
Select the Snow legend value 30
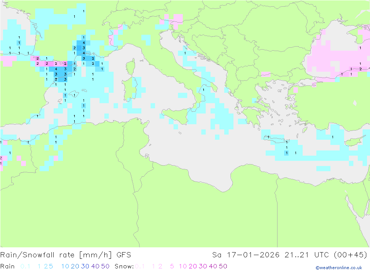(x=203, y=266)
